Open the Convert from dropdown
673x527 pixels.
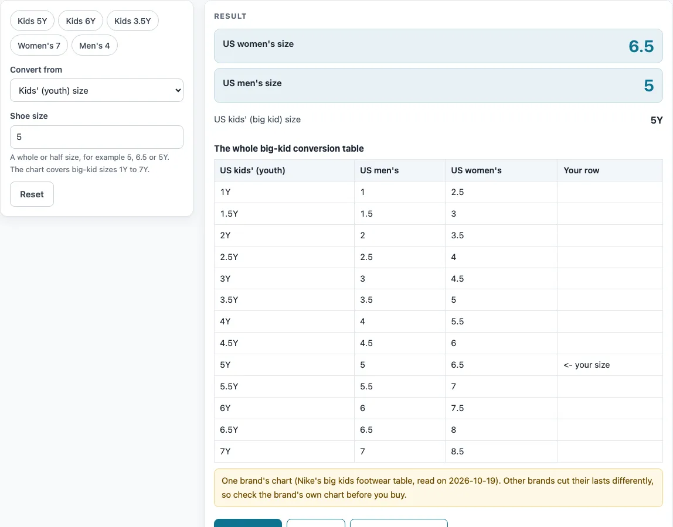(97, 90)
